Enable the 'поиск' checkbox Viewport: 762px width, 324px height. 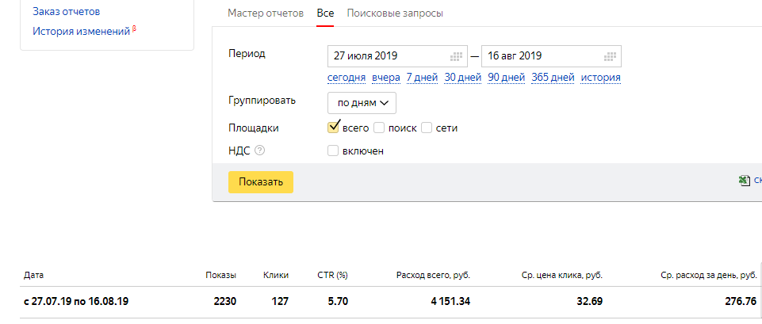379,128
